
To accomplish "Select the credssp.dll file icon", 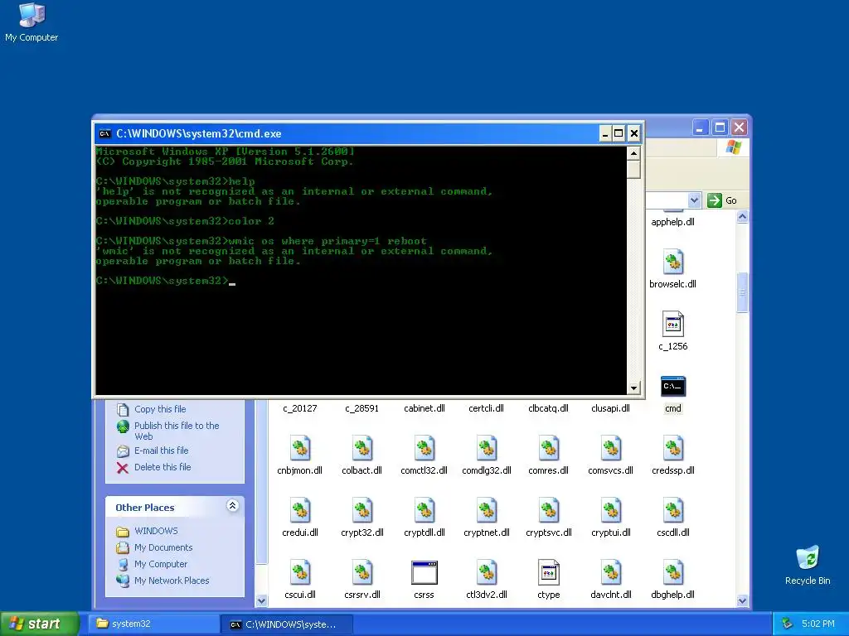I will (x=673, y=449).
